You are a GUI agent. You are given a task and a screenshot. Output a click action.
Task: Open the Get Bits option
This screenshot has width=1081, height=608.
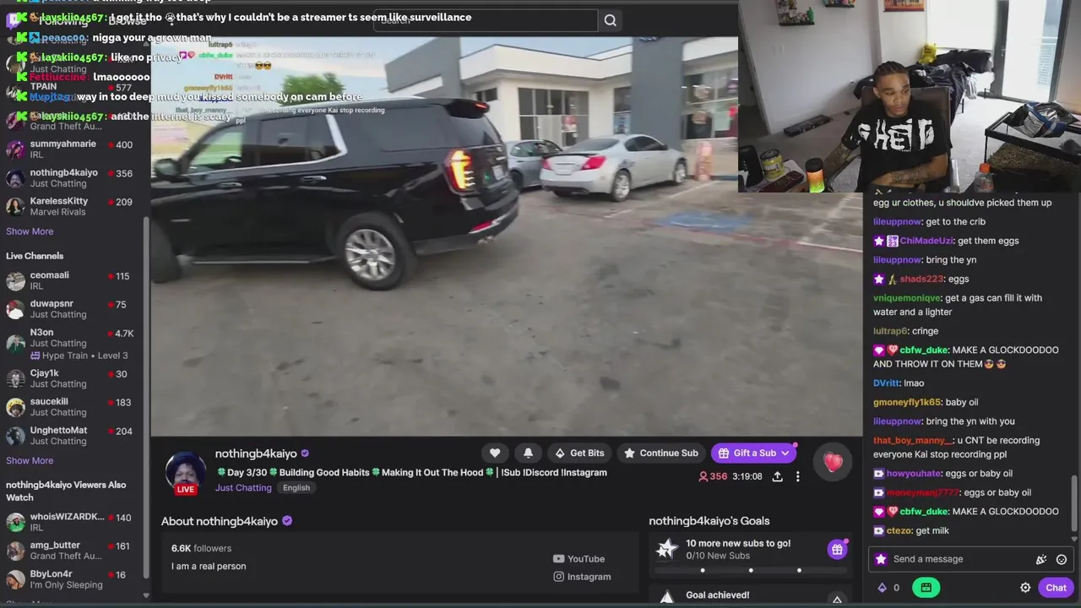(579, 453)
